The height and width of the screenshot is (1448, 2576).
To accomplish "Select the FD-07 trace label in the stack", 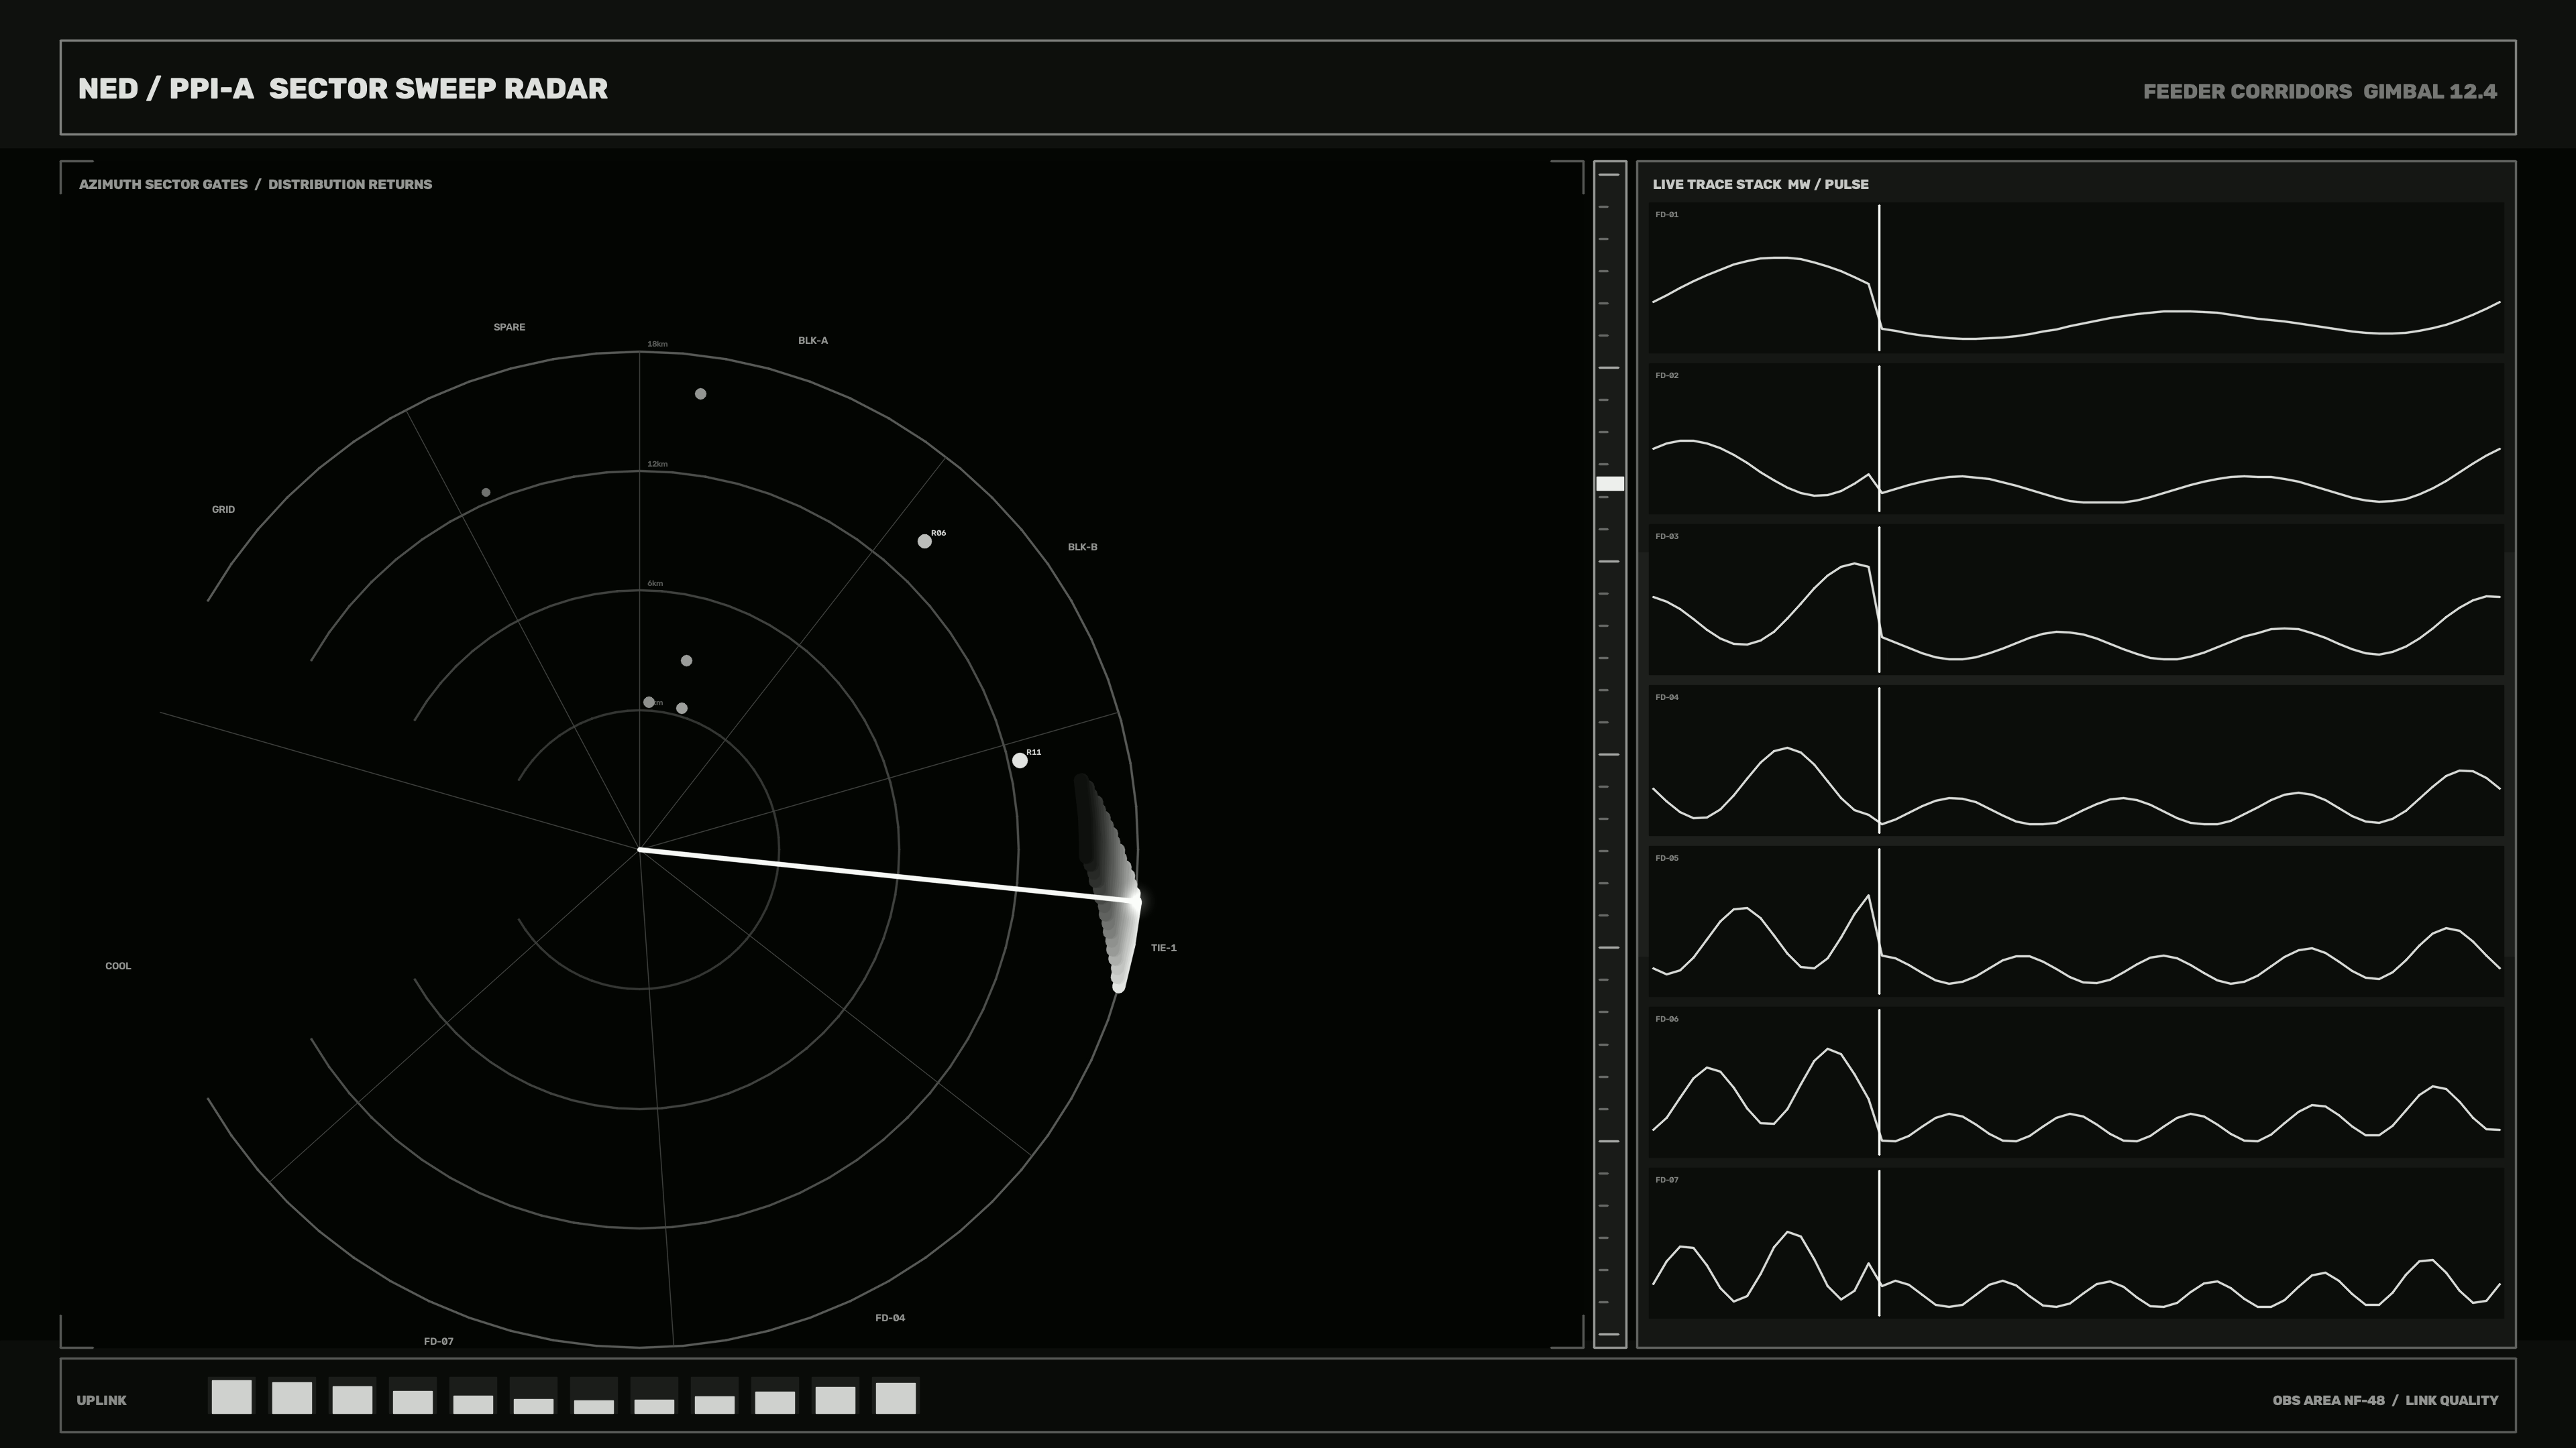I will (x=1667, y=1180).
